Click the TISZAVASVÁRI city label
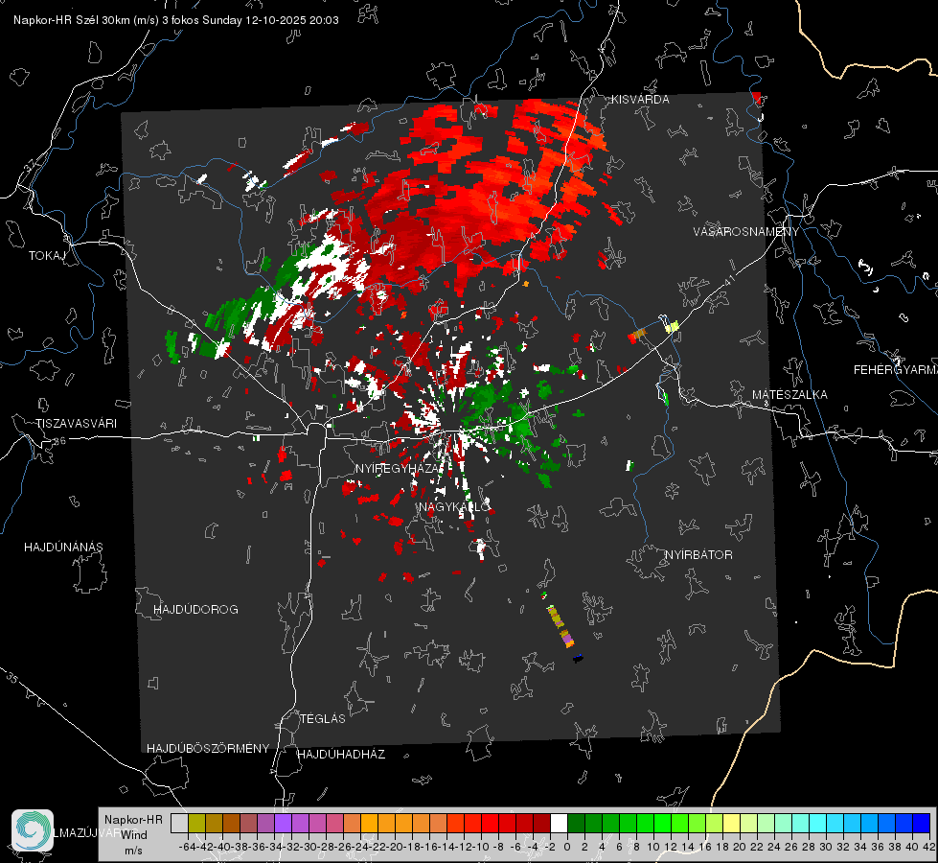938x863 pixels. point(76,424)
